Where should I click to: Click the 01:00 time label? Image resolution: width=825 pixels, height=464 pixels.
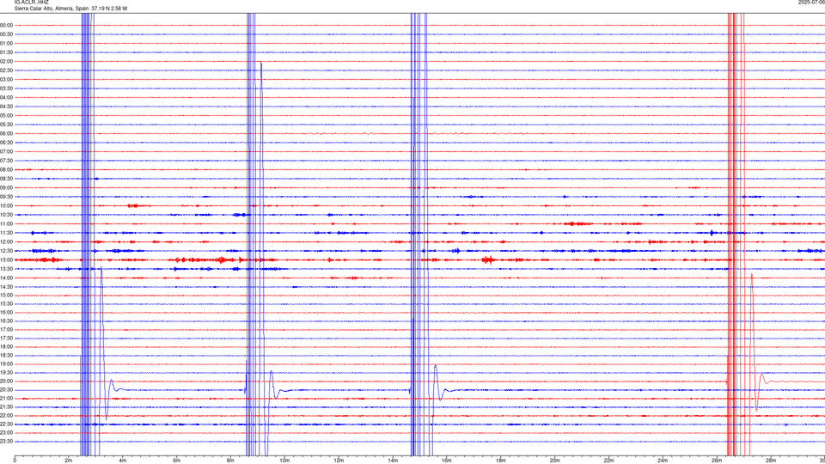click(6, 43)
